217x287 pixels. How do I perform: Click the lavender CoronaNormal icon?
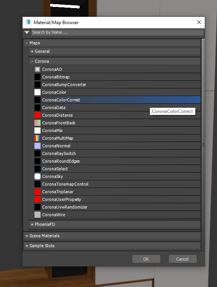(38, 146)
